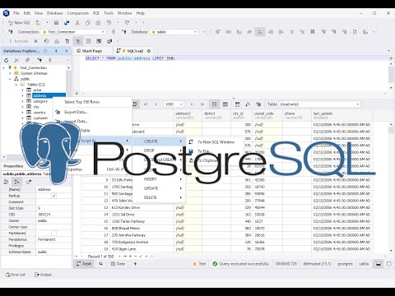Click the Copy icon in the toolbar

pos(88,23)
